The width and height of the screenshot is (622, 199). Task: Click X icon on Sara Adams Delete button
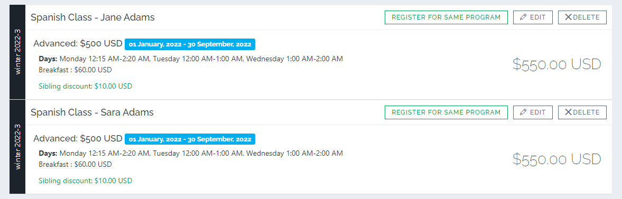[568, 112]
